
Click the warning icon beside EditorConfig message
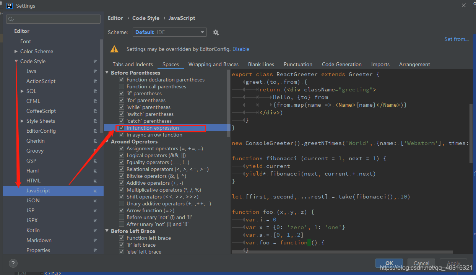[114, 49]
